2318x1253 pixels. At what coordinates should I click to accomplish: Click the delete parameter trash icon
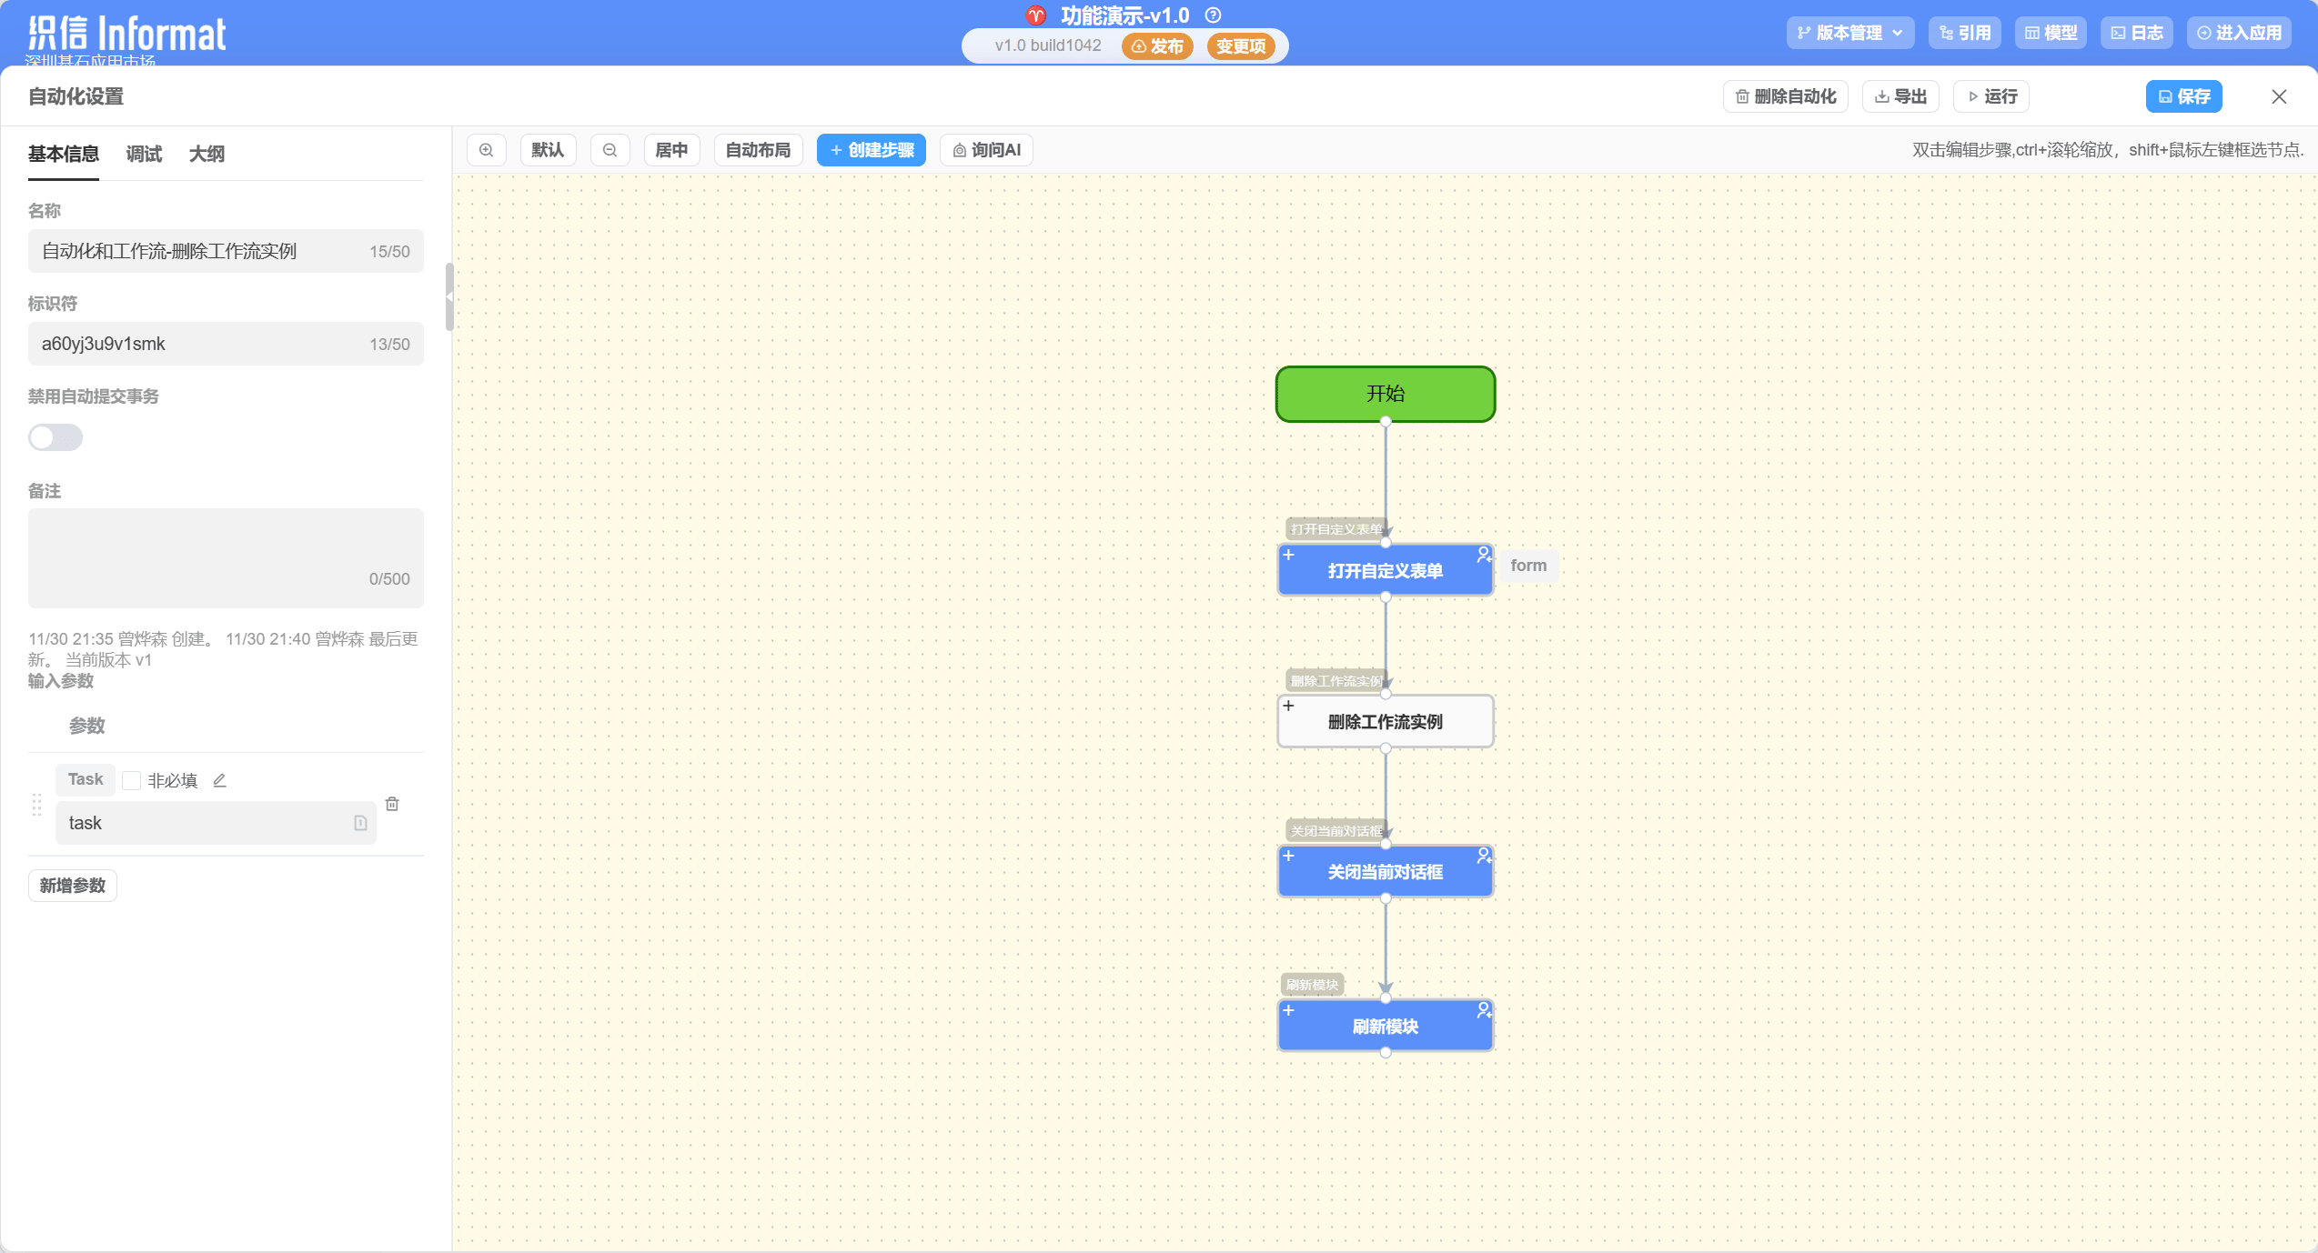[x=392, y=804]
